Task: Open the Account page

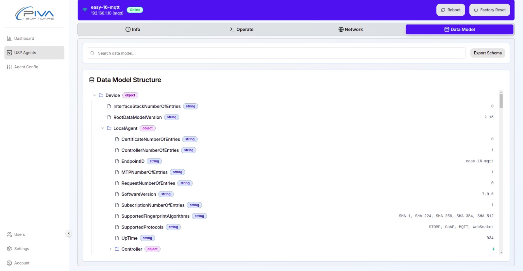Action: (22, 263)
